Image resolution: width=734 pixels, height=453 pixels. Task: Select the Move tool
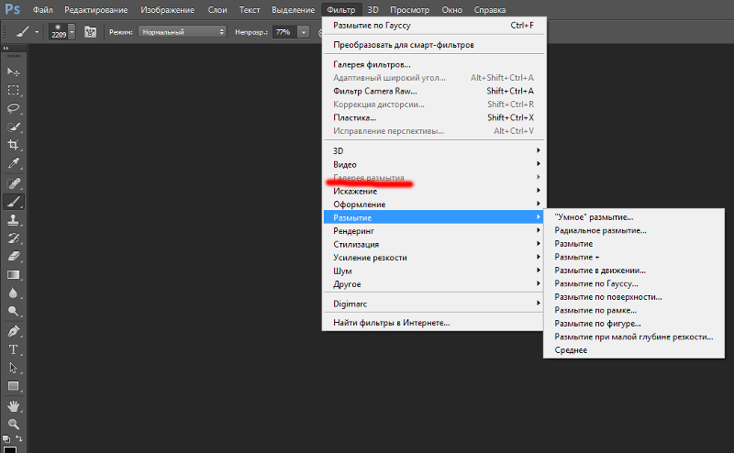[13, 72]
